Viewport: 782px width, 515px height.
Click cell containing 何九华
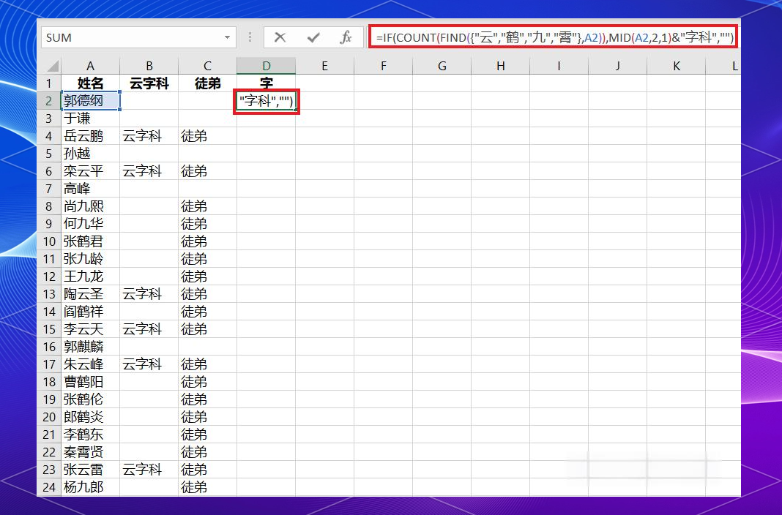[x=90, y=224]
